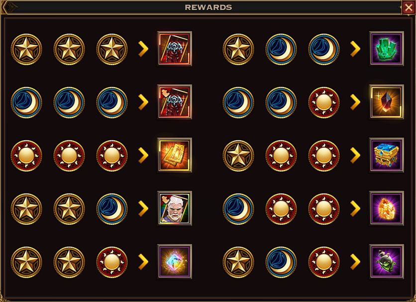Click the sun token in rainbow crystal row
The height and width of the screenshot is (302, 416).
point(111,262)
